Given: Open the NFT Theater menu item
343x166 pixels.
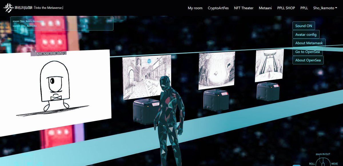Looking at the screenshot, I should (x=244, y=8).
